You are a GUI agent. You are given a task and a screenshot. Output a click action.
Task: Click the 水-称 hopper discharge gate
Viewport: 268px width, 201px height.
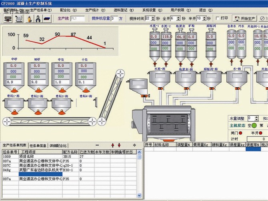click(x=238, y=88)
